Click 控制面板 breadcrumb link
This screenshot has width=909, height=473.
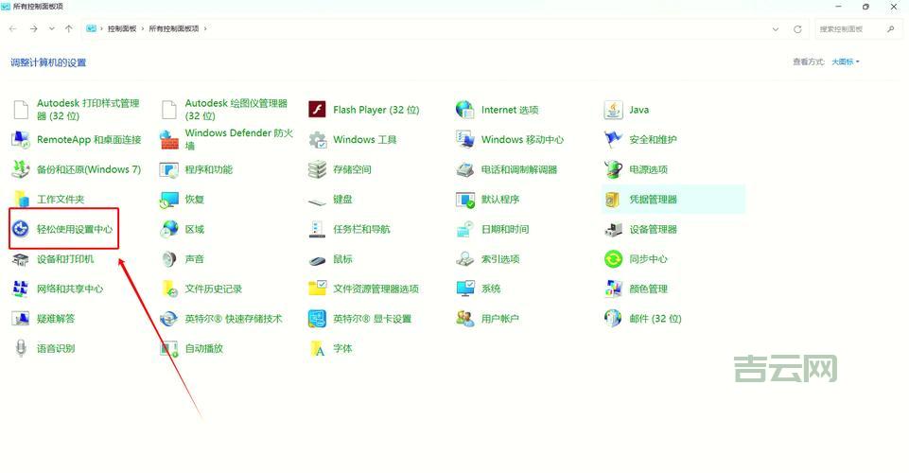coord(122,28)
